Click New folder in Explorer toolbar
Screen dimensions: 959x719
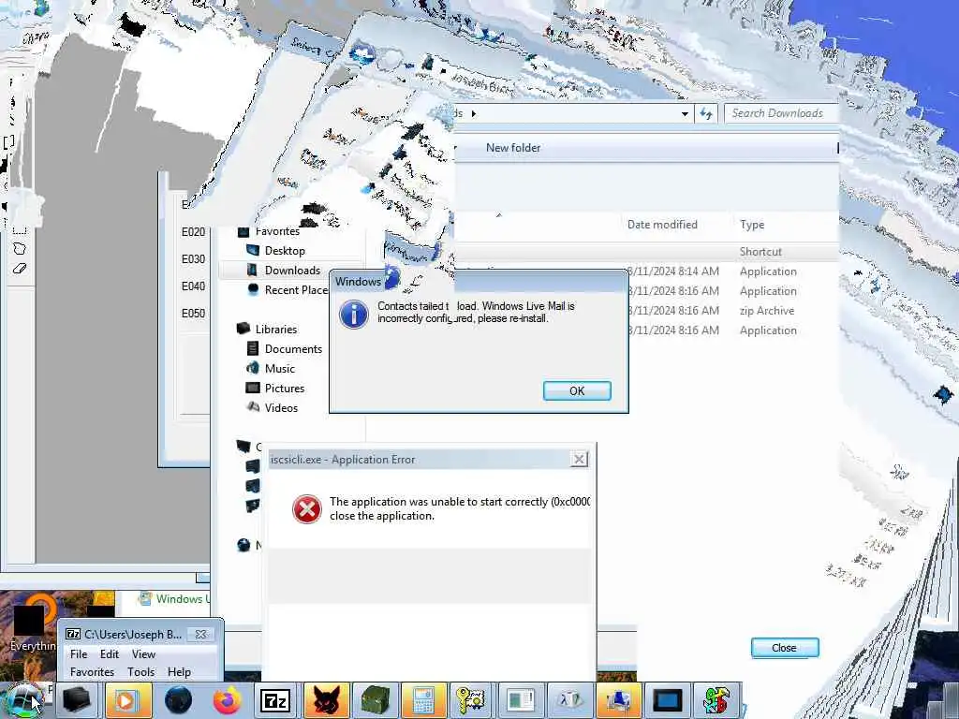[x=513, y=147]
